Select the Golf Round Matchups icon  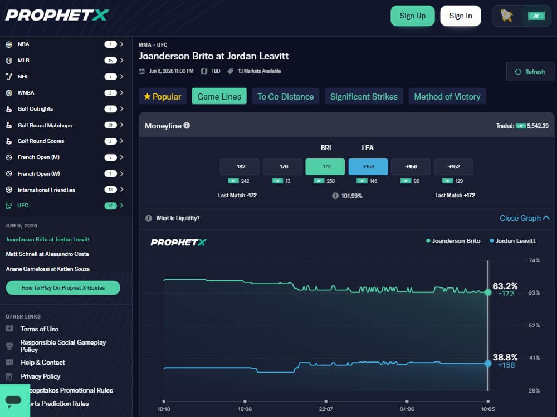click(9, 125)
